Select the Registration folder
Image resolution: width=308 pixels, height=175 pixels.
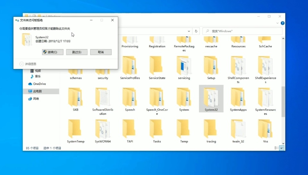point(157,42)
